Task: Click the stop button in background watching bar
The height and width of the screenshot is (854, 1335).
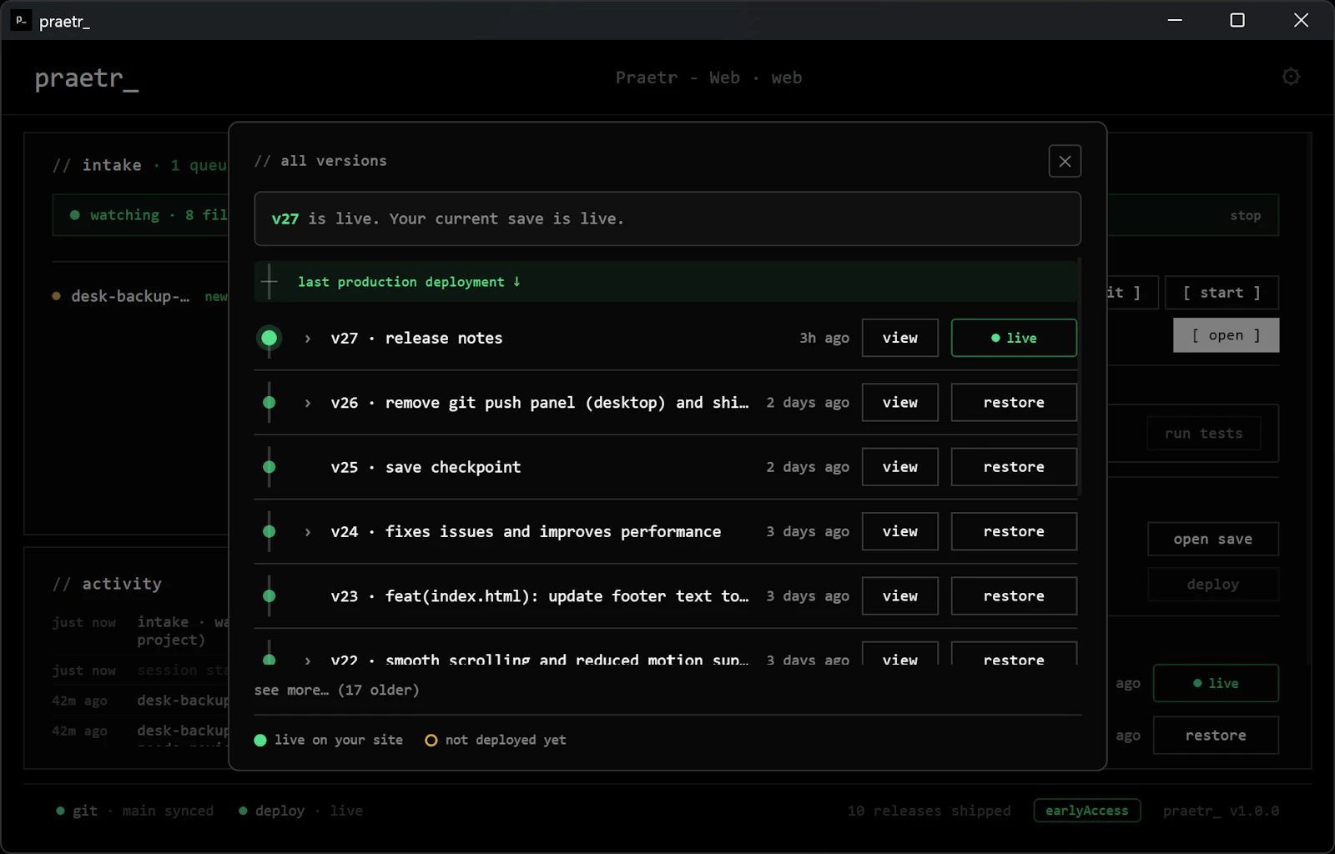Action: tap(1245, 215)
